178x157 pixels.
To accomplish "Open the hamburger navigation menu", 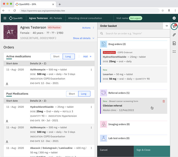I will click(x=5, y=18).
